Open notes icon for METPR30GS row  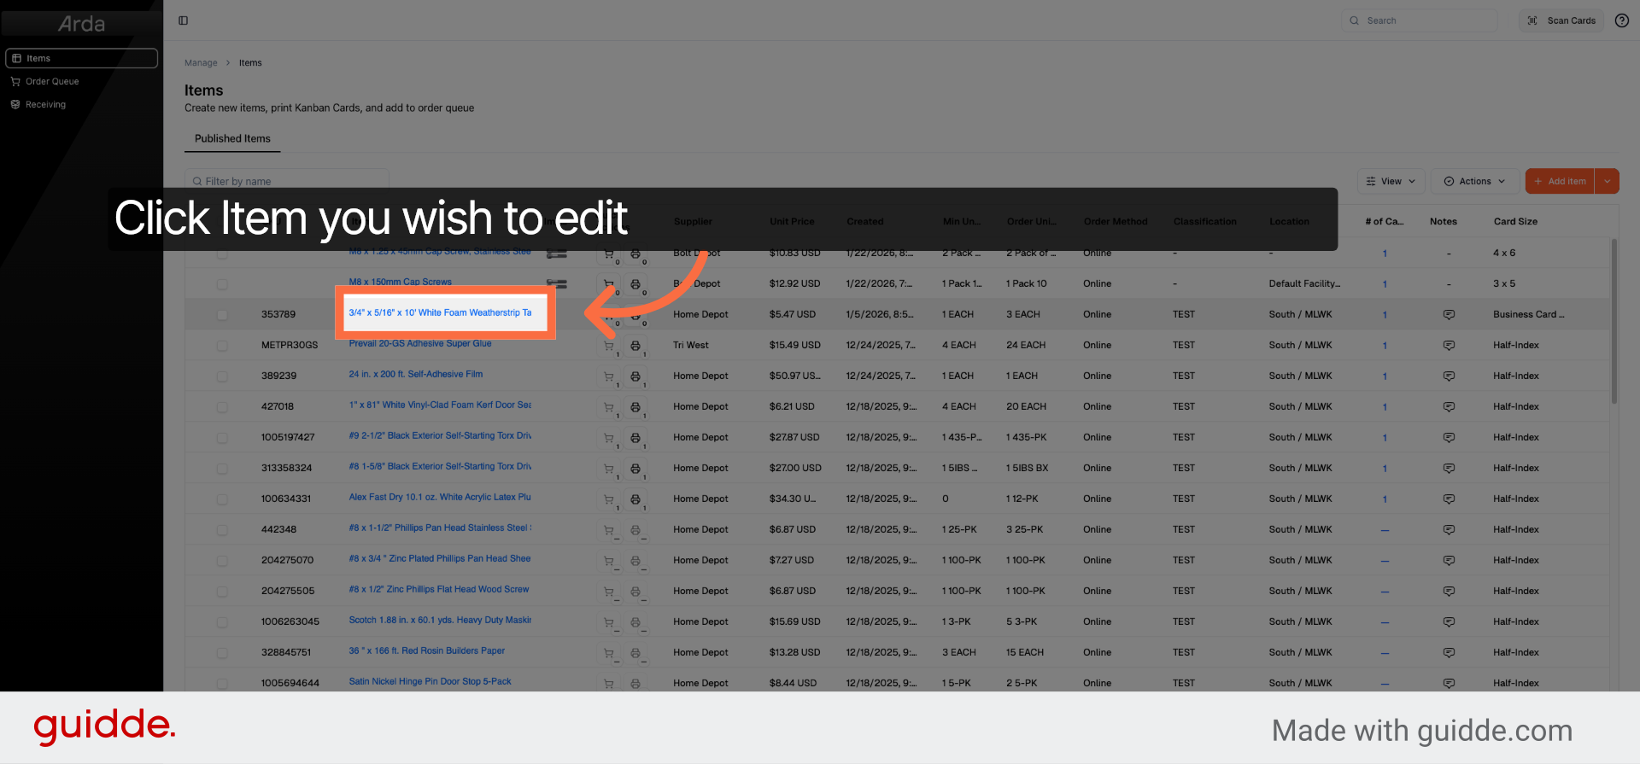click(x=1449, y=346)
